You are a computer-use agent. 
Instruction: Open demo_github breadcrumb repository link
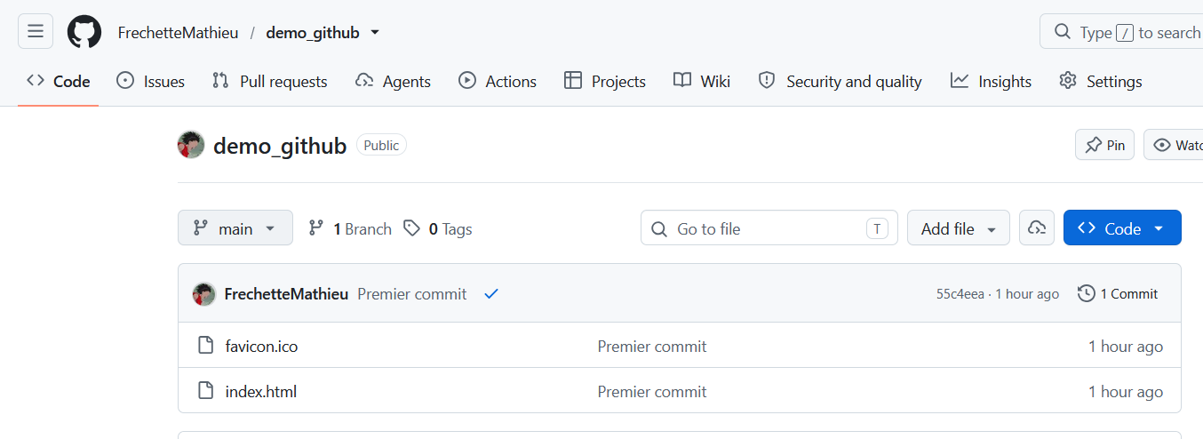pyautogui.click(x=313, y=32)
